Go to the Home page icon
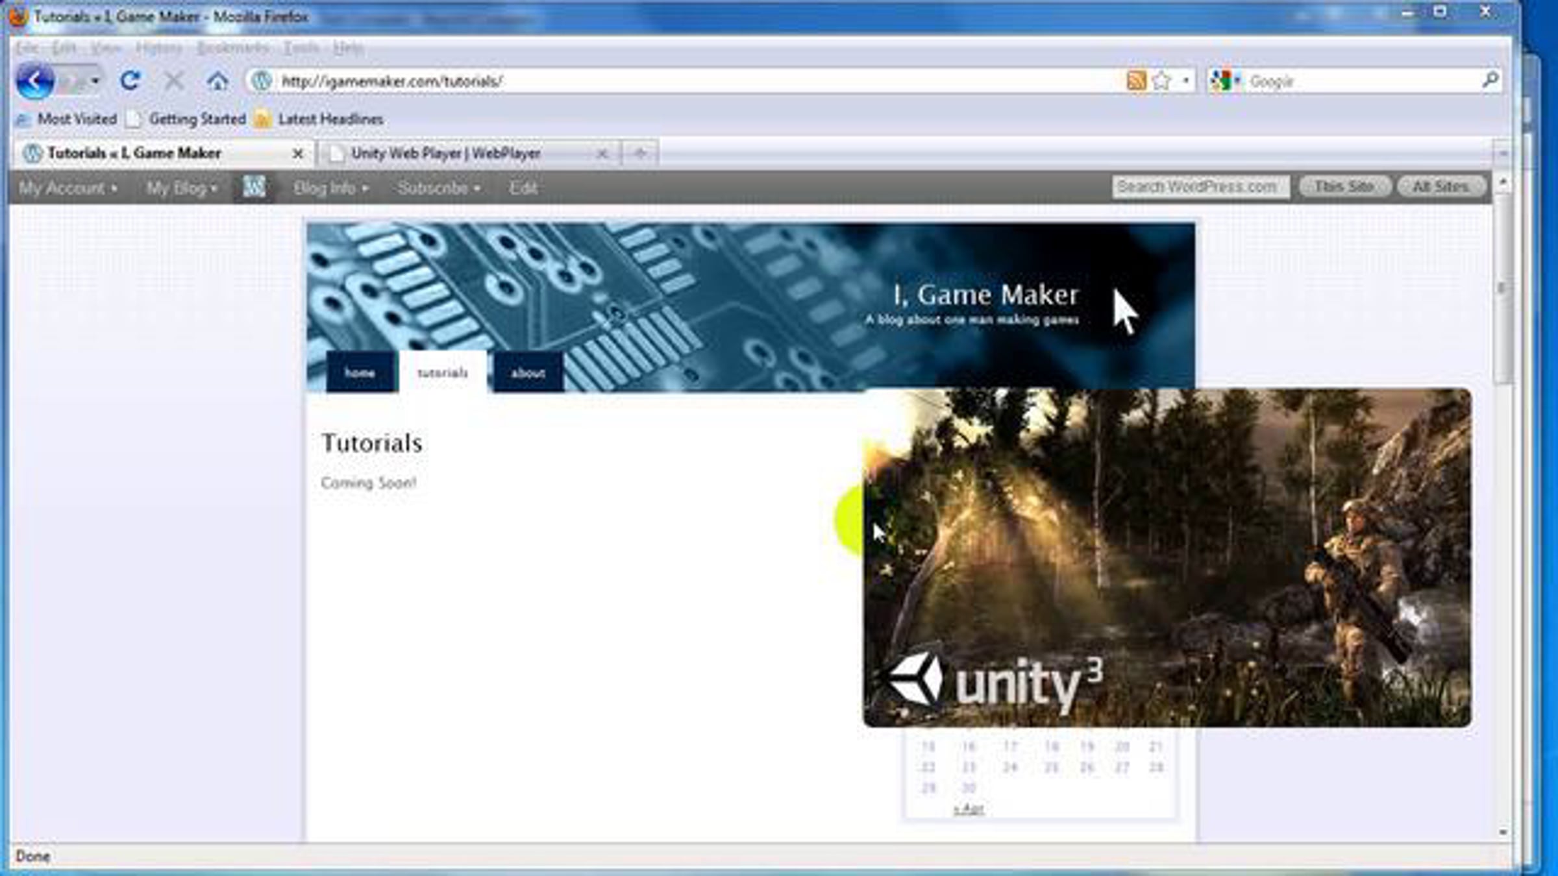 (217, 81)
